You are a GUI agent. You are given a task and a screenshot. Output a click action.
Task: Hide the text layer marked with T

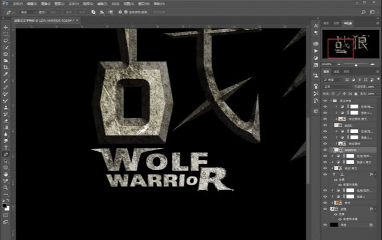pos(325,174)
